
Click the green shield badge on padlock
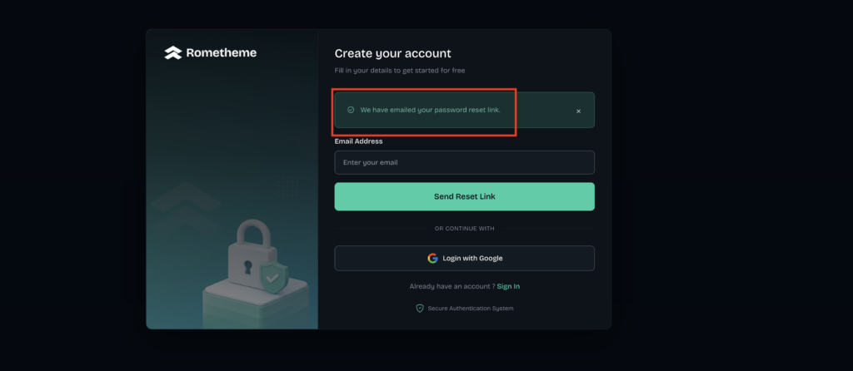coord(272,278)
